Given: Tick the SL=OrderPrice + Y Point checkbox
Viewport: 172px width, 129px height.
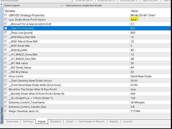Looking at the screenshot, I should [6, 98].
